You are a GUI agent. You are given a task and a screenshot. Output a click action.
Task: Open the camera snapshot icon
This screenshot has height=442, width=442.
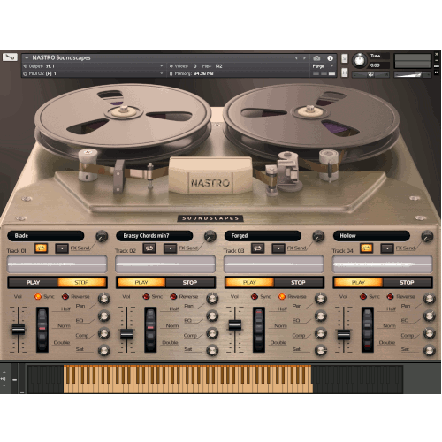316,58
